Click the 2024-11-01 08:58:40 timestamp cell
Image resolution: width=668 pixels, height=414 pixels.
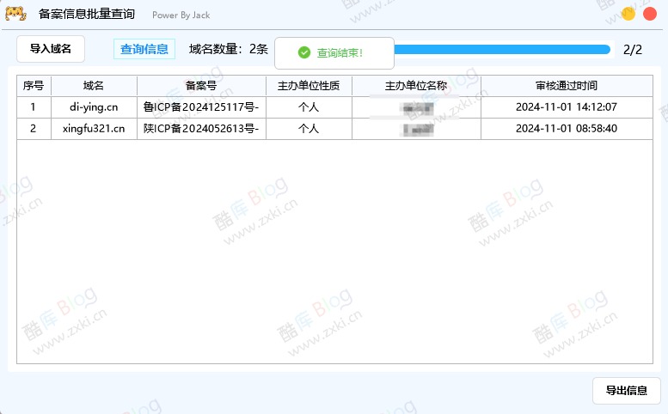[567, 129]
